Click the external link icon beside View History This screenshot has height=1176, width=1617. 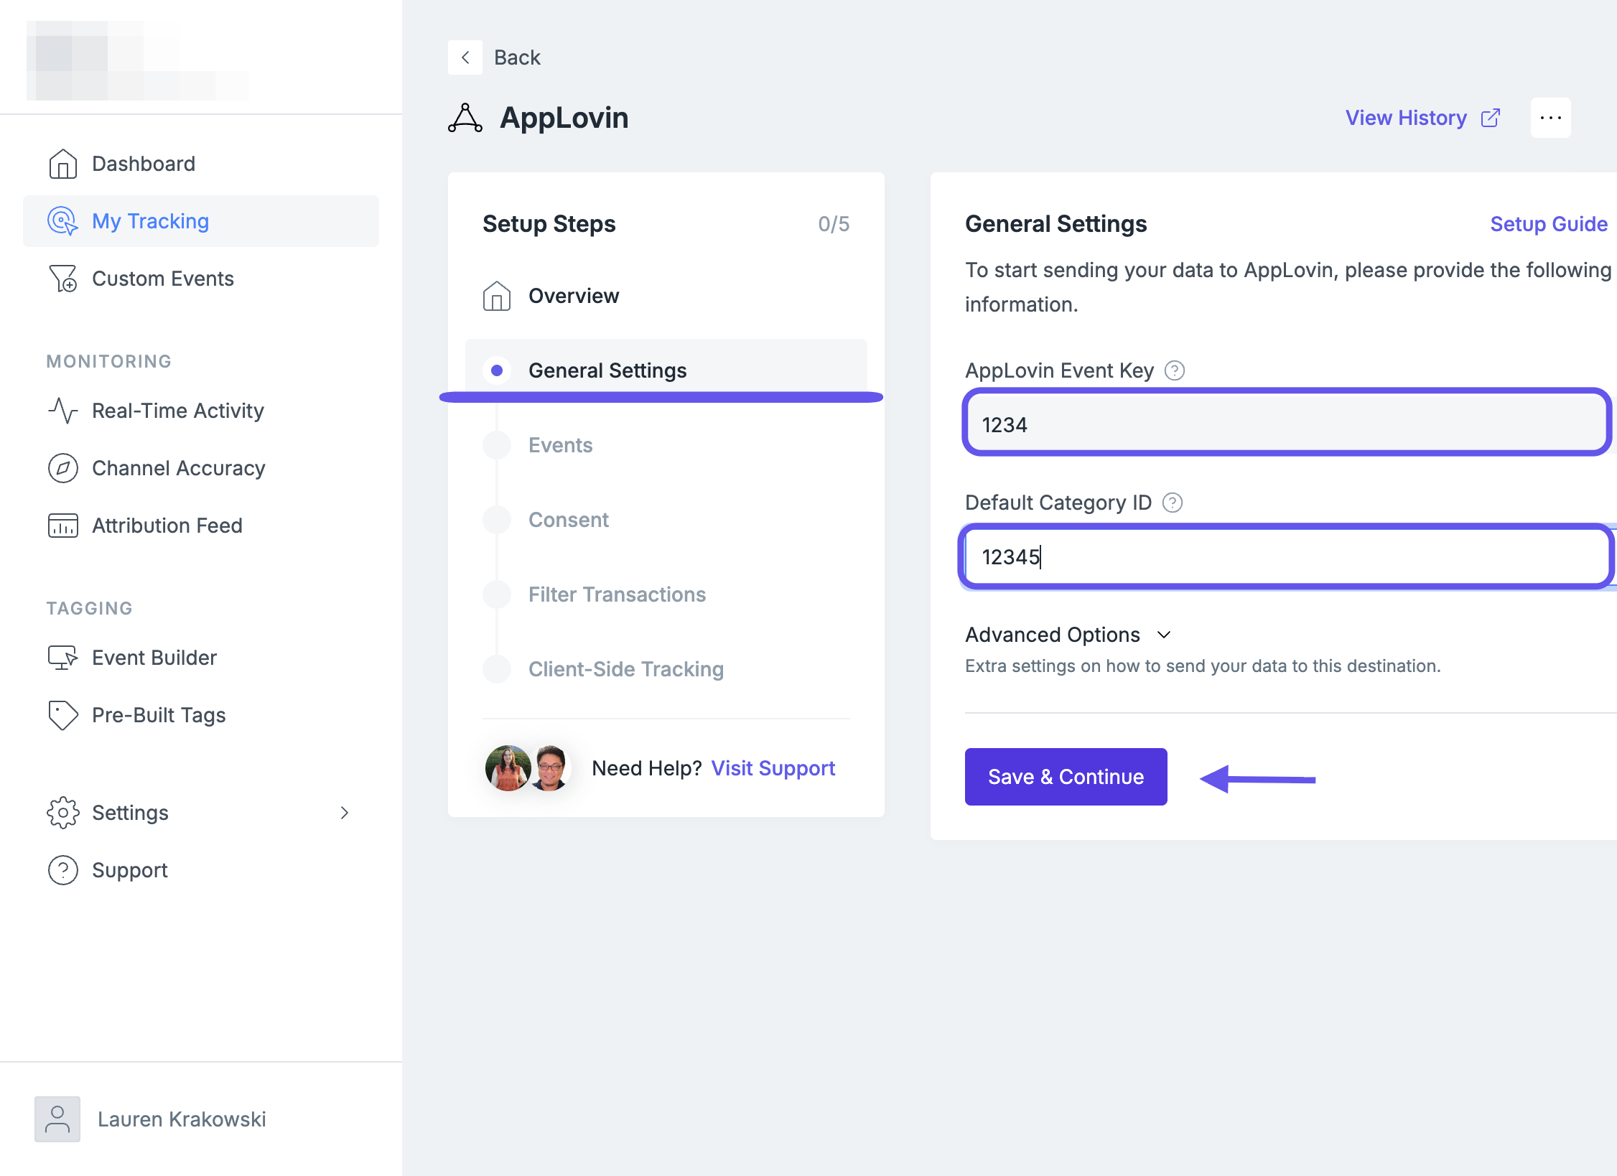click(x=1491, y=118)
